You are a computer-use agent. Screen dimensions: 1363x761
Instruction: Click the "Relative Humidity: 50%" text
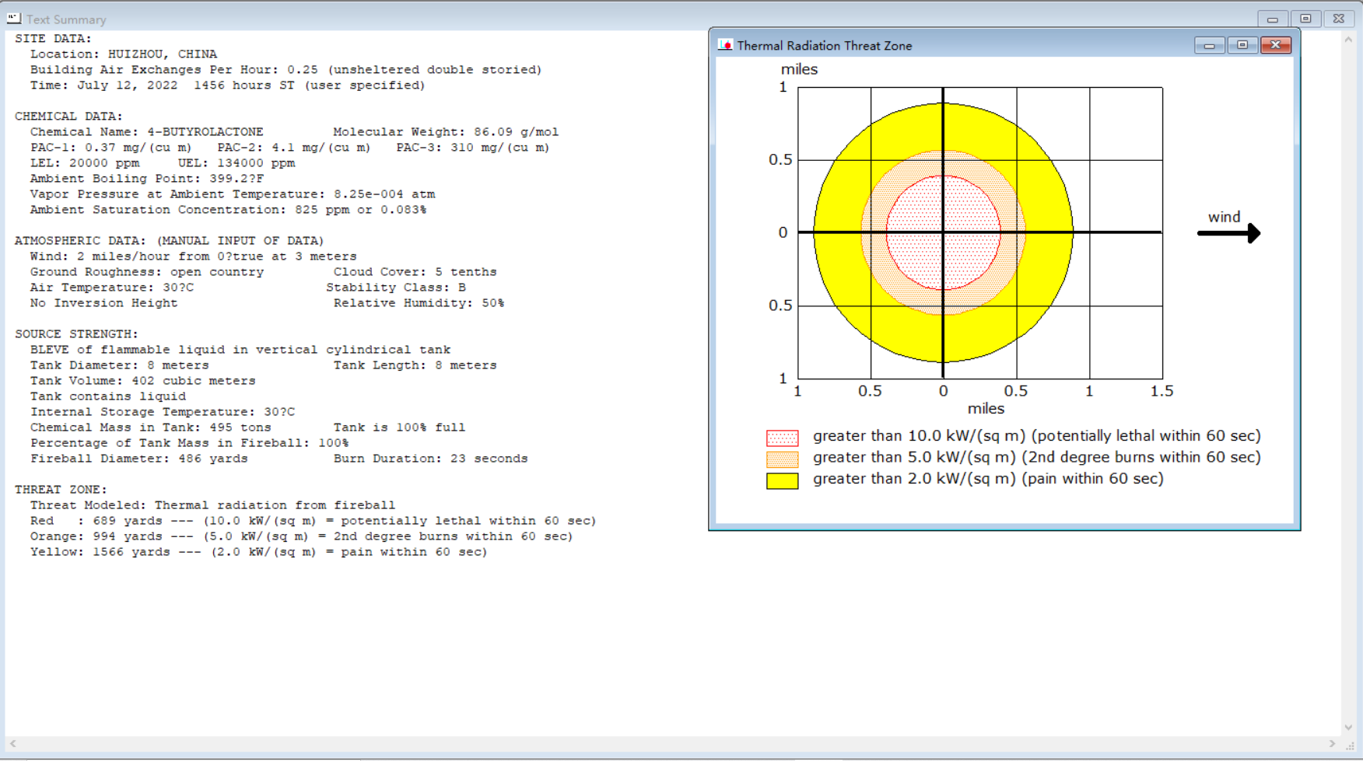[419, 303]
